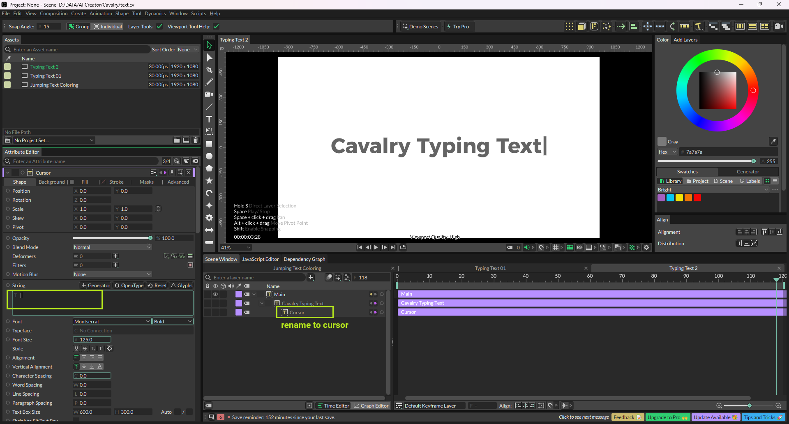Select the Ellipse shape tool

coord(209,156)
